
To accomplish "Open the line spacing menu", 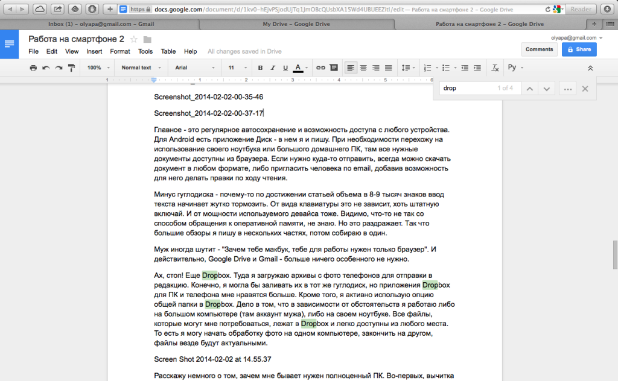I will [408, 68].
